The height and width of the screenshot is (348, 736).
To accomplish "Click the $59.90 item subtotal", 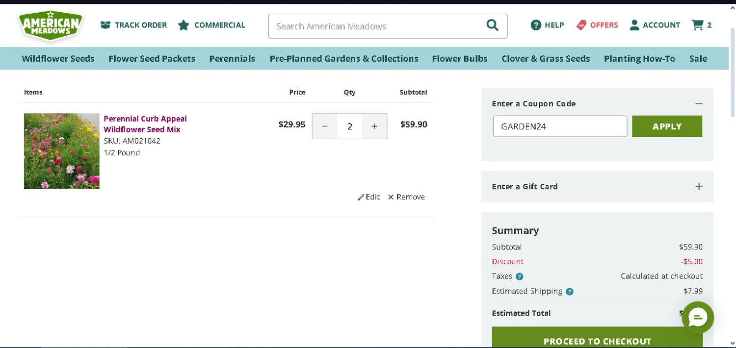I will 414,124.
